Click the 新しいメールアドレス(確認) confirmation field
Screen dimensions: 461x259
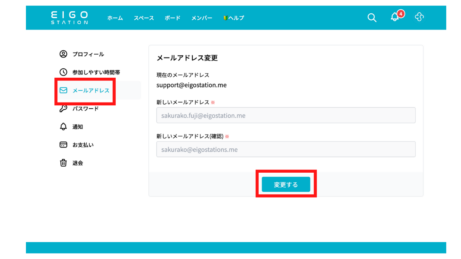click(x=286, y=149)
